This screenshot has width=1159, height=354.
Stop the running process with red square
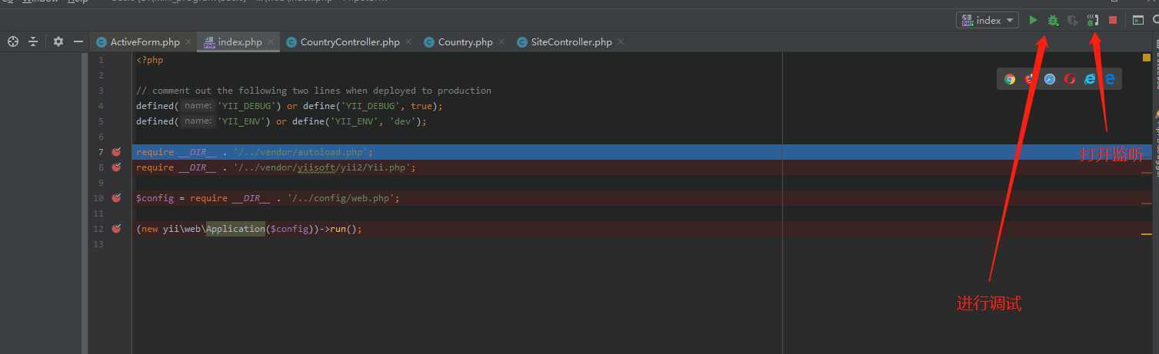tap(1113, 20)
